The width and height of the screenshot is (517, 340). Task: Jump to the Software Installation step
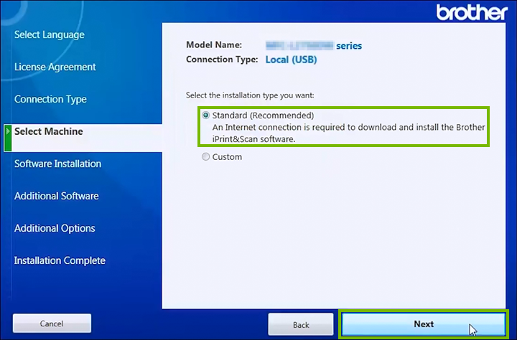pyautogui.click(x=57, y=164)
